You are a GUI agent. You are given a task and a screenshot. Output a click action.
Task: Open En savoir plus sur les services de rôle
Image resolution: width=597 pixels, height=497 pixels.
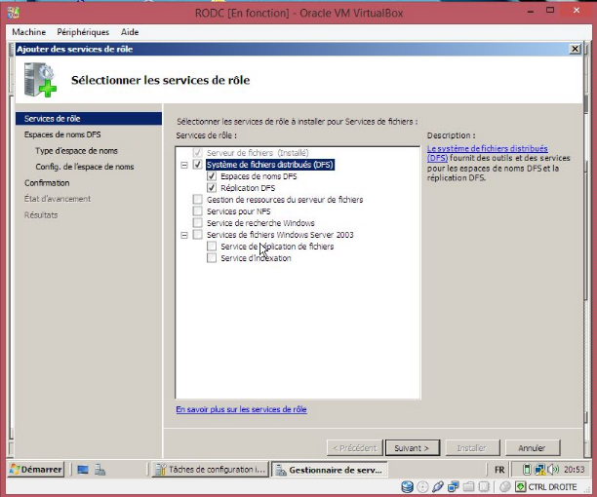[241, 409]
